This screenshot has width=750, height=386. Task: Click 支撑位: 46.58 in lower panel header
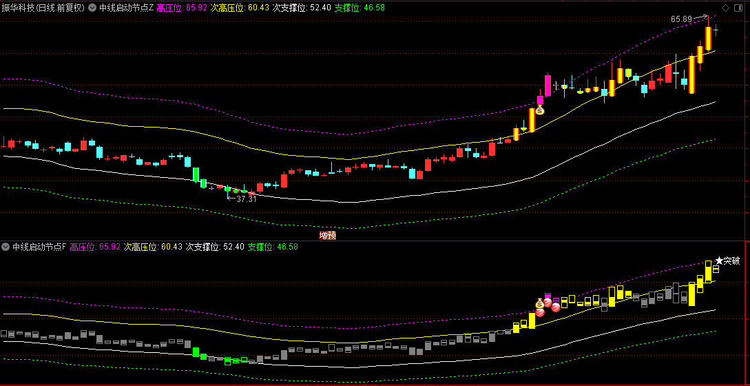tap(273, 247)
